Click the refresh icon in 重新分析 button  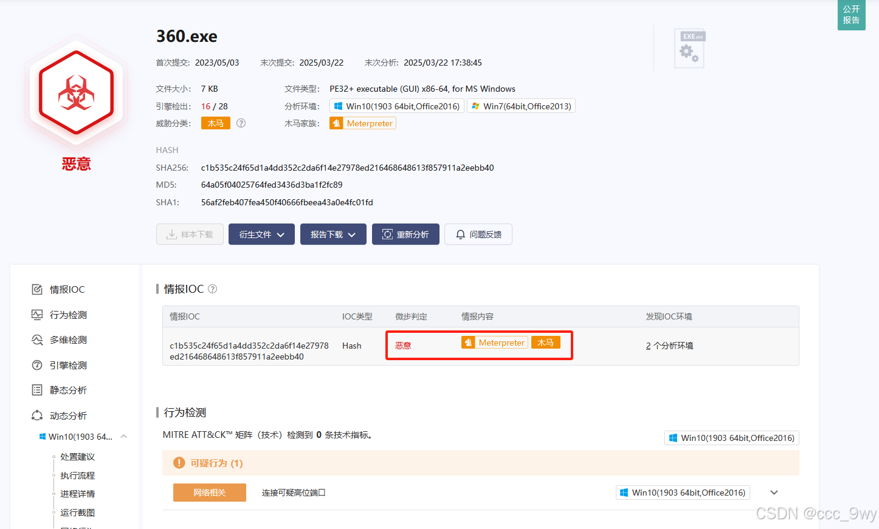click(387, 234)
